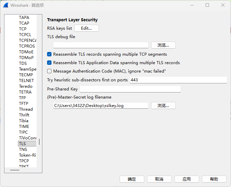Select TFP in the protocol list
Screen dimensions: 231x187
(x=22, y=98)
